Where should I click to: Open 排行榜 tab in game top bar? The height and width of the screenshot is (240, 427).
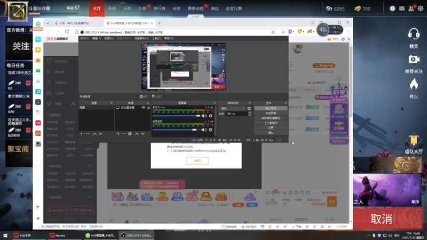coord(159,9)
